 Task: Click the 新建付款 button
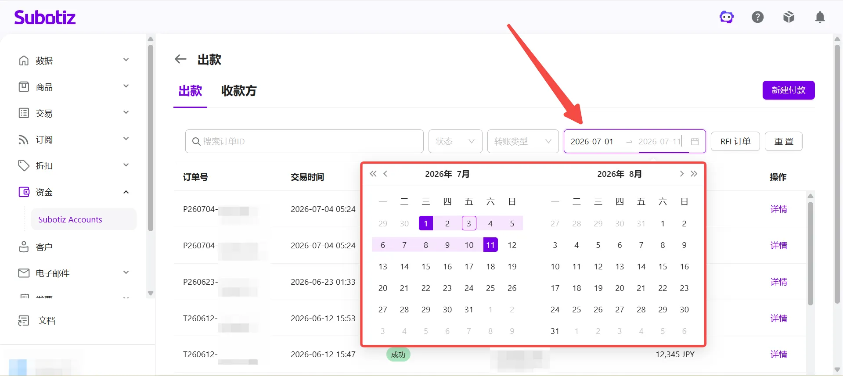click(789, 90)
